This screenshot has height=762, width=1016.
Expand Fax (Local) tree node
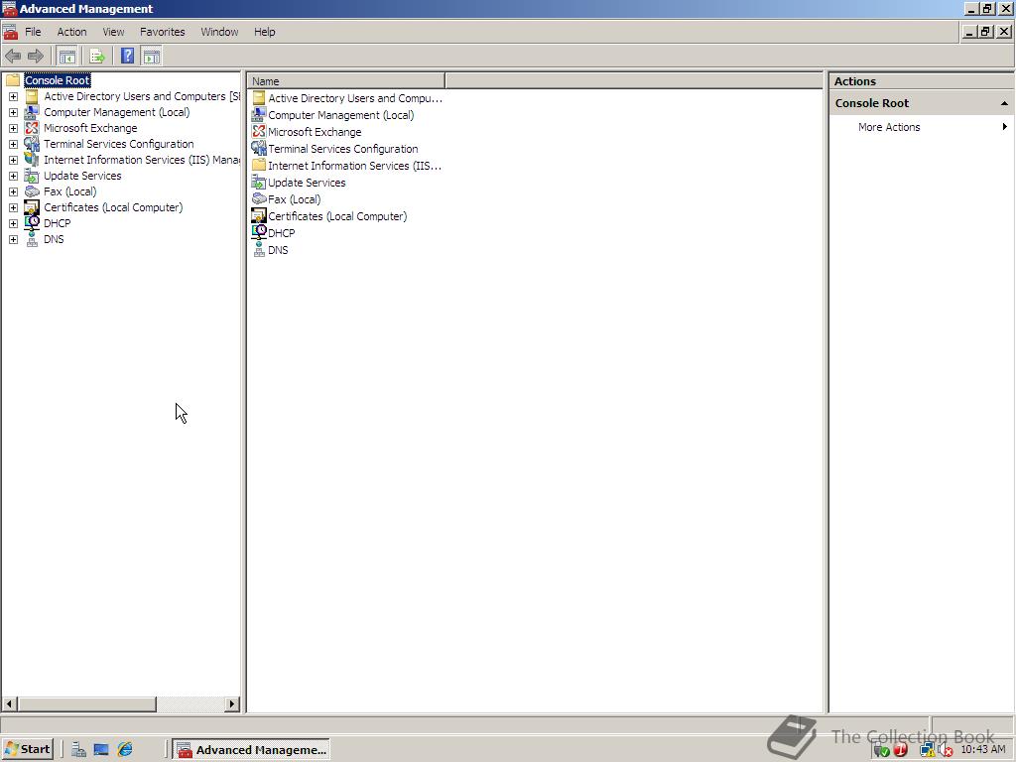[x=13, y=191]
